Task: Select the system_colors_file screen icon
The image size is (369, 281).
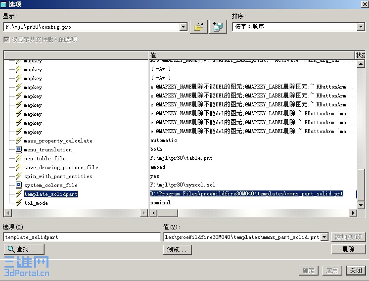Action: pyautogui.click(x=19, y=185)
